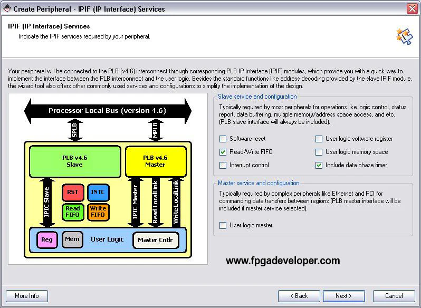Image resolution: width=421 pixels, height=308 pixels.
Task: Return to previous page with Back
Action: pyautogui.click(x=299, y=296)
